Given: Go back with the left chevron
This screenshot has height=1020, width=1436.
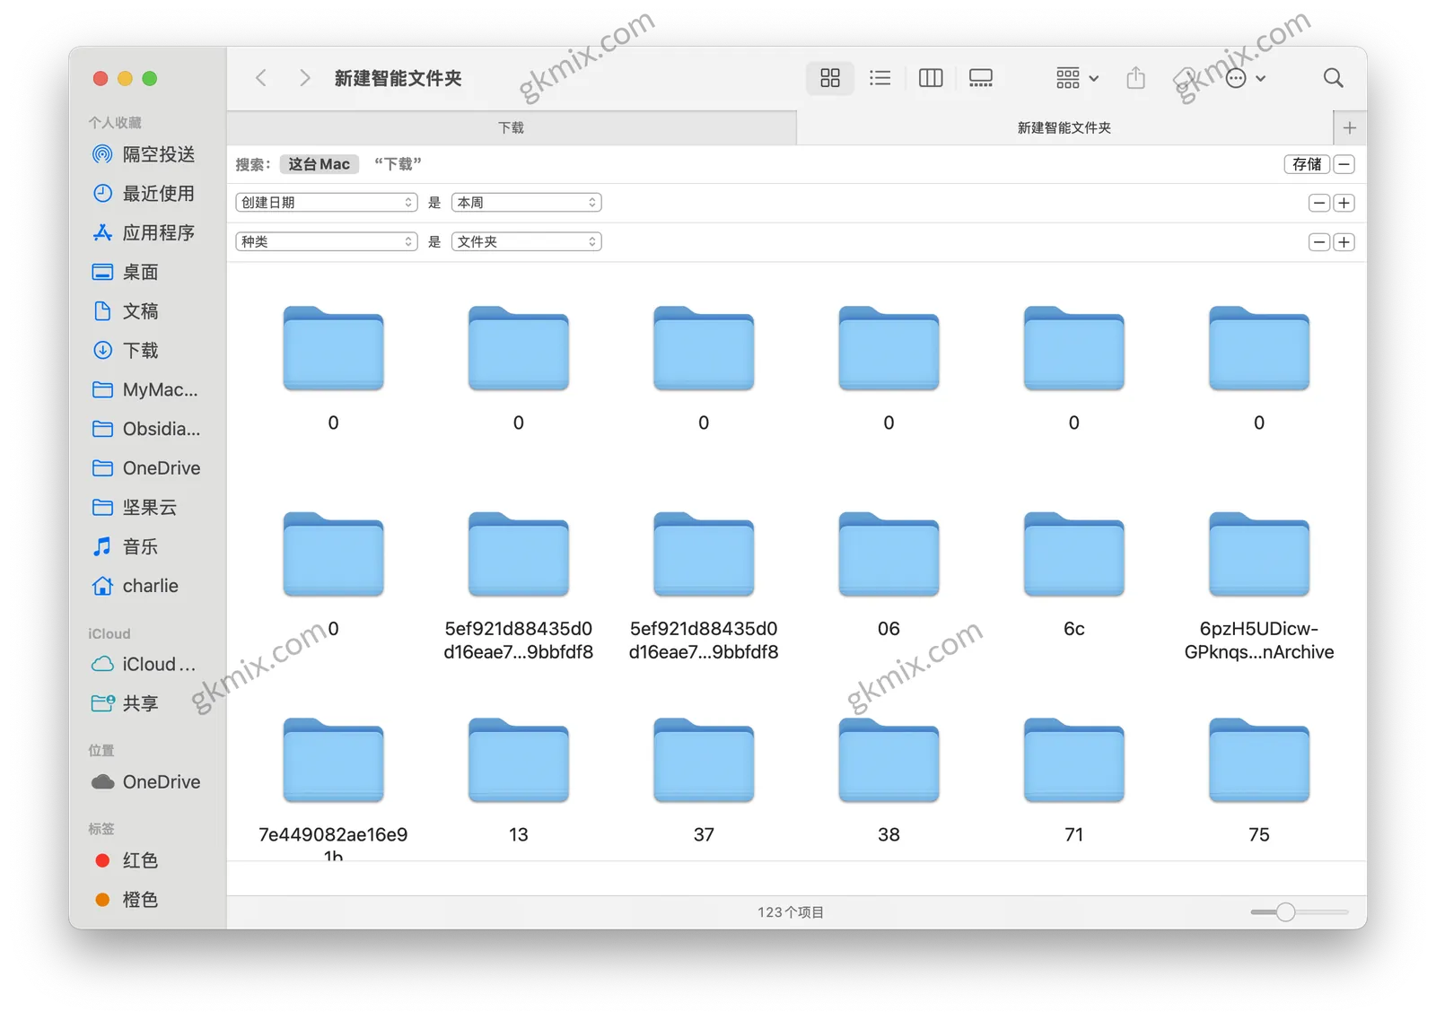Looking at the screenshot, I should 261,78.
